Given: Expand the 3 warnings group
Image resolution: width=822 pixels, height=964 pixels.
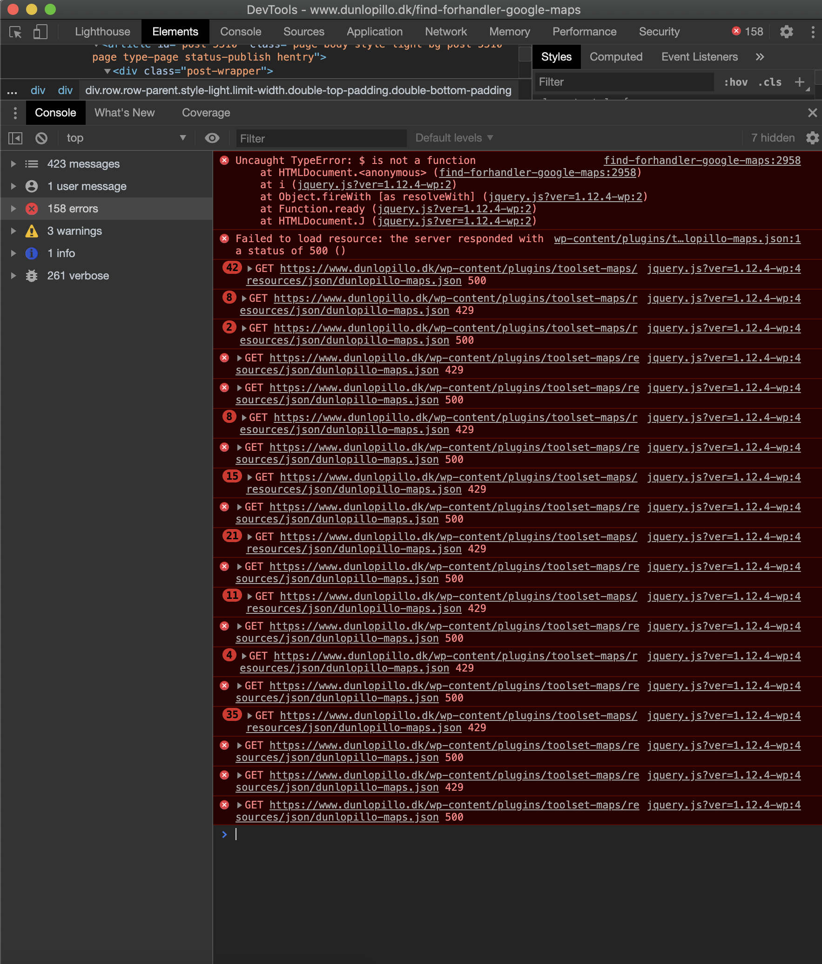Looking at the screenshot, I should click(13, 231).
